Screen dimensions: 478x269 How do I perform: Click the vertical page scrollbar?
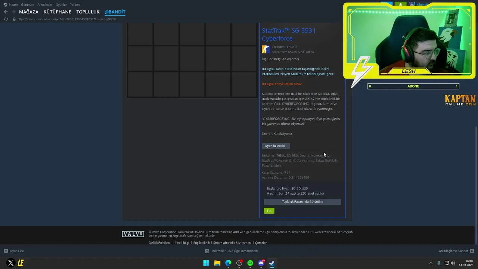[x=476, y=184]
